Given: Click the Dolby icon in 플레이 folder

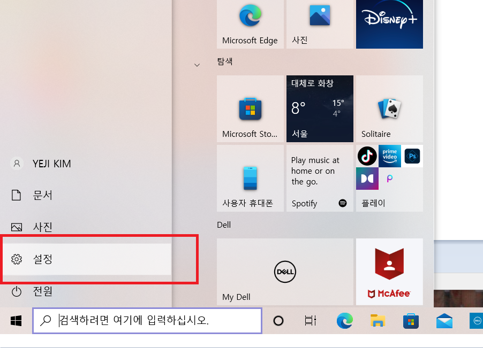Looking at the screenshot, I should coord(367,179).
